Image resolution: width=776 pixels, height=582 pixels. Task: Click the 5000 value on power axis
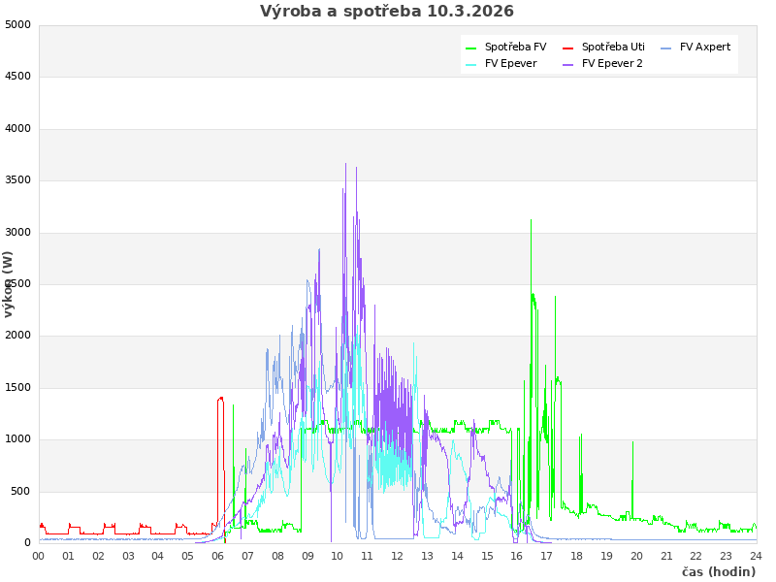[17, 25]
